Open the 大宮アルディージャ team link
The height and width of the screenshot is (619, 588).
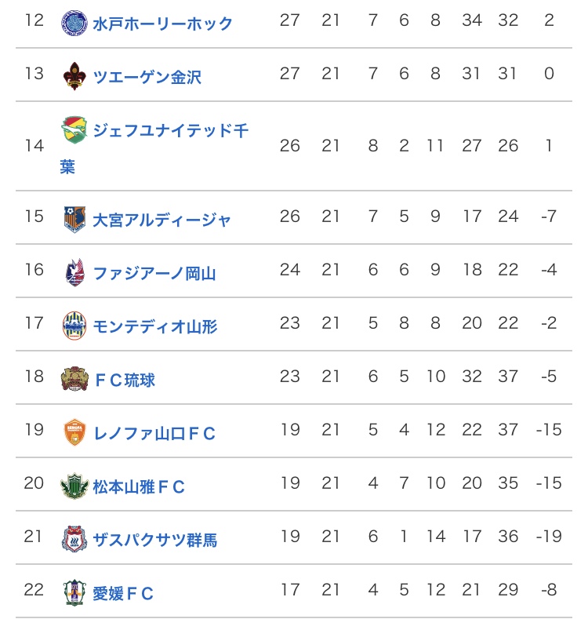(162, 220)
